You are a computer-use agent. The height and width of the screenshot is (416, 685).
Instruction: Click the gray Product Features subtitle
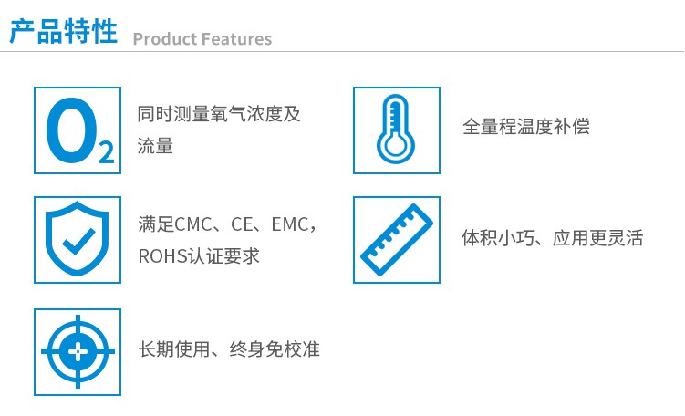pos(202,39)
